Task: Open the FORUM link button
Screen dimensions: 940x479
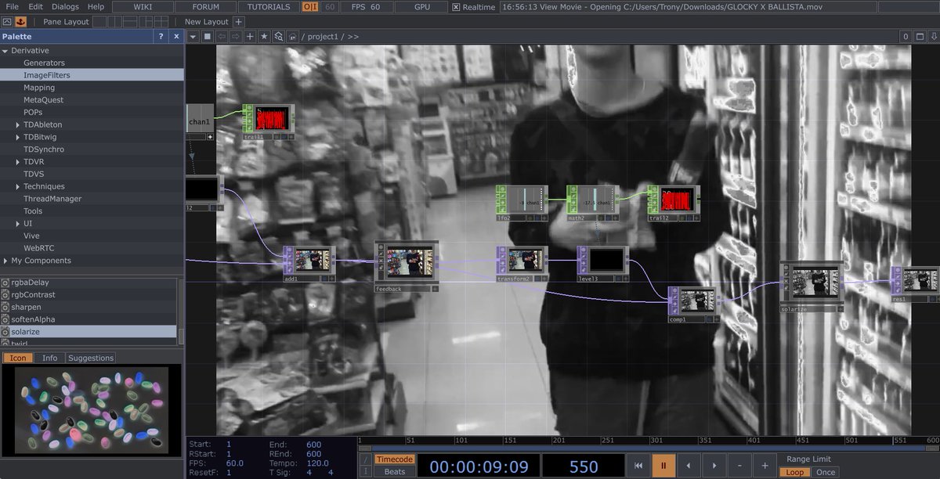Action: point(207,7)
